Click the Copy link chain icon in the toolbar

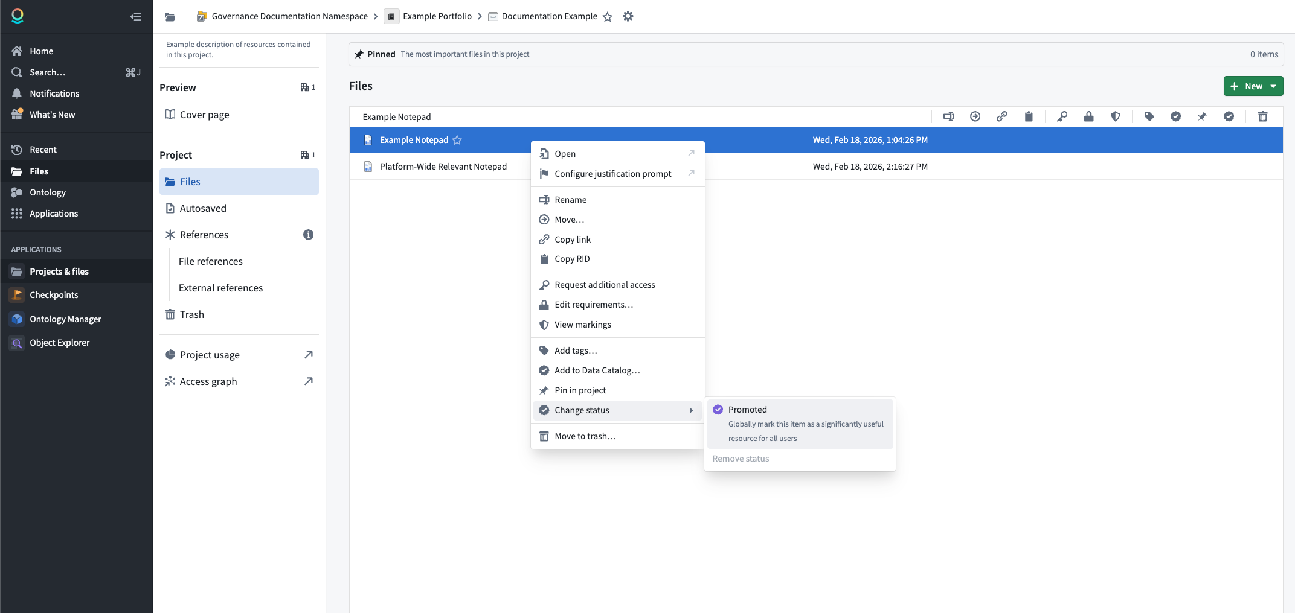click(x=1001, y=116)
